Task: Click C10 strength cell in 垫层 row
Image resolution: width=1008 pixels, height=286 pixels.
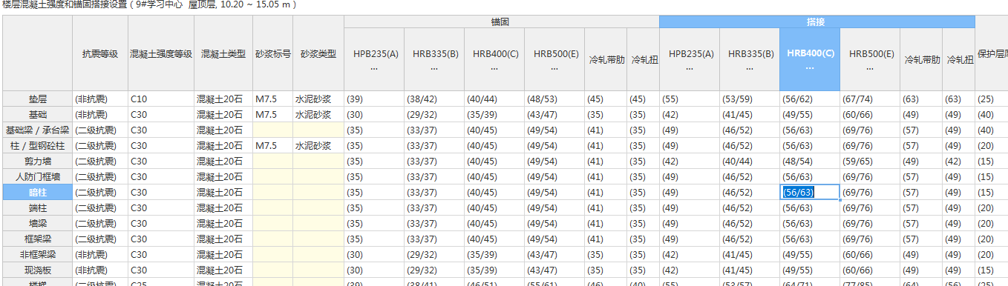Action: tap(161, 99)
